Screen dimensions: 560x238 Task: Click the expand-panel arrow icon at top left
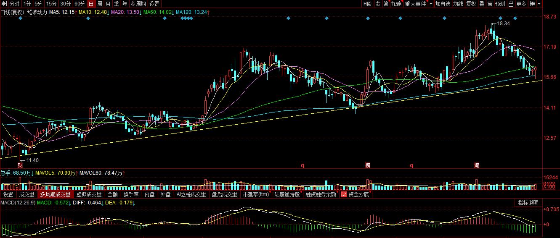pos(3,4)
